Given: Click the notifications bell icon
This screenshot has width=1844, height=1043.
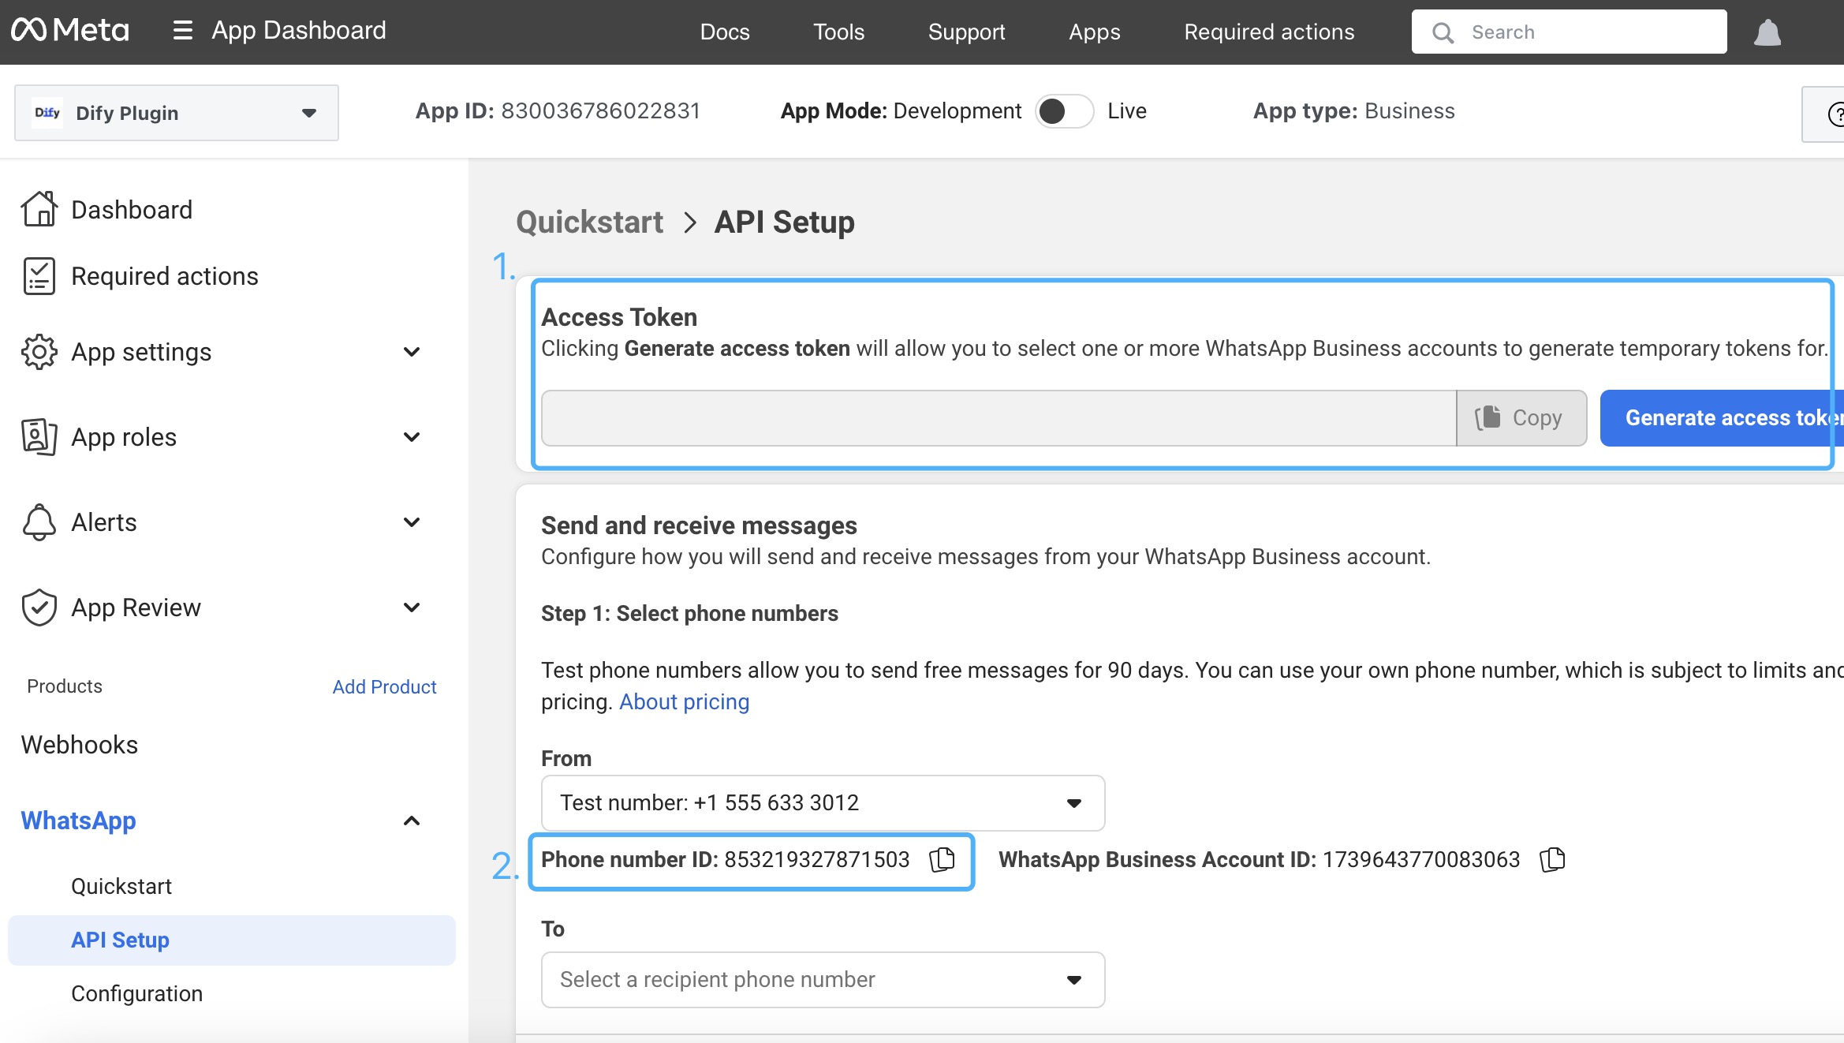Looking at the screenshot, I should tap(1767, 32).
